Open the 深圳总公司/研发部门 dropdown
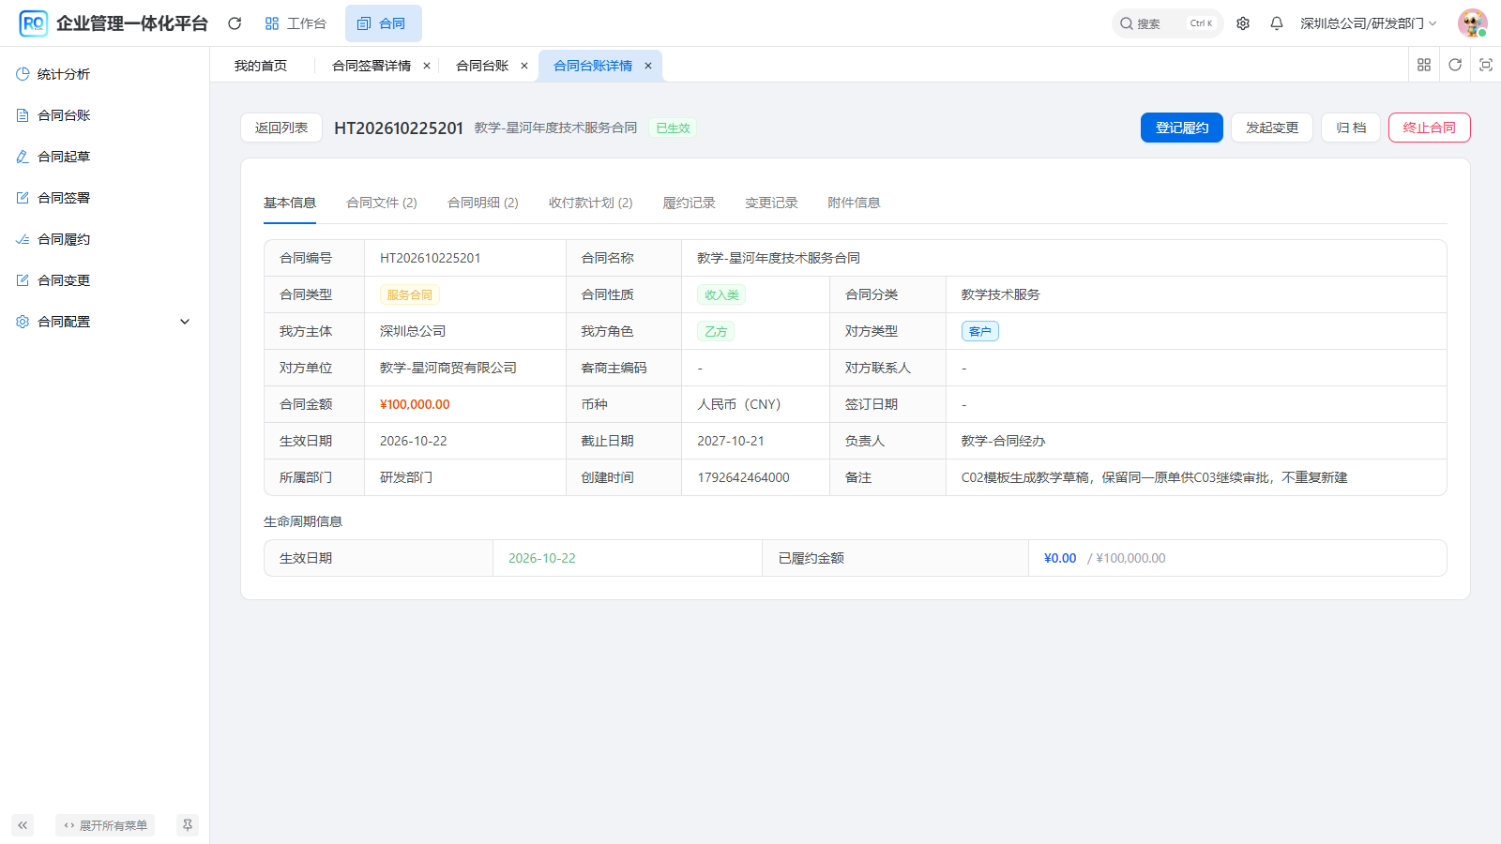1501x844 pixels. (x=1368, y=23)
